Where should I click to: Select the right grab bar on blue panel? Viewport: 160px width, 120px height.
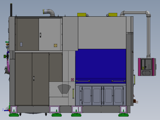[118, 81]
